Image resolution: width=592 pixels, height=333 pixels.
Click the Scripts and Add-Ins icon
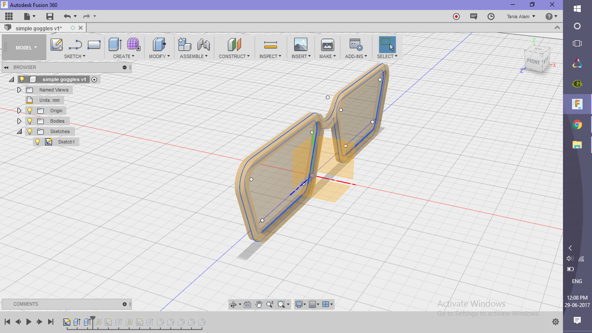click(x=356, y=44)
